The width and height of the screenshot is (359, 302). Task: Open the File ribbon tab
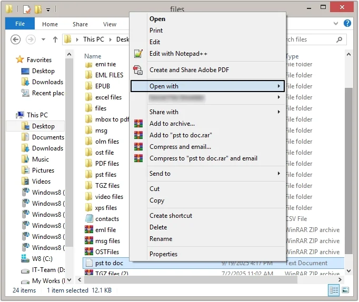pyautogui.click(x=20, y=24)
